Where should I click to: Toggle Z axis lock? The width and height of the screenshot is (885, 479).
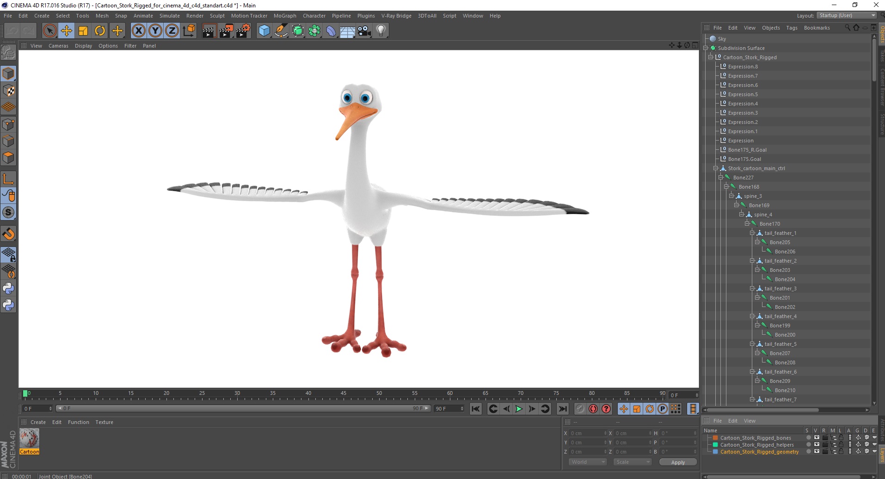pyautogui.click(x=172, y=31)
